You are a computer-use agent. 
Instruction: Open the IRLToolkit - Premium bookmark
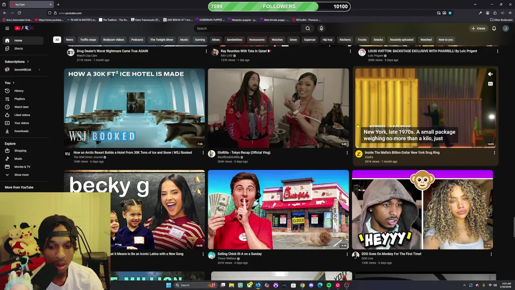coord(306,20)
